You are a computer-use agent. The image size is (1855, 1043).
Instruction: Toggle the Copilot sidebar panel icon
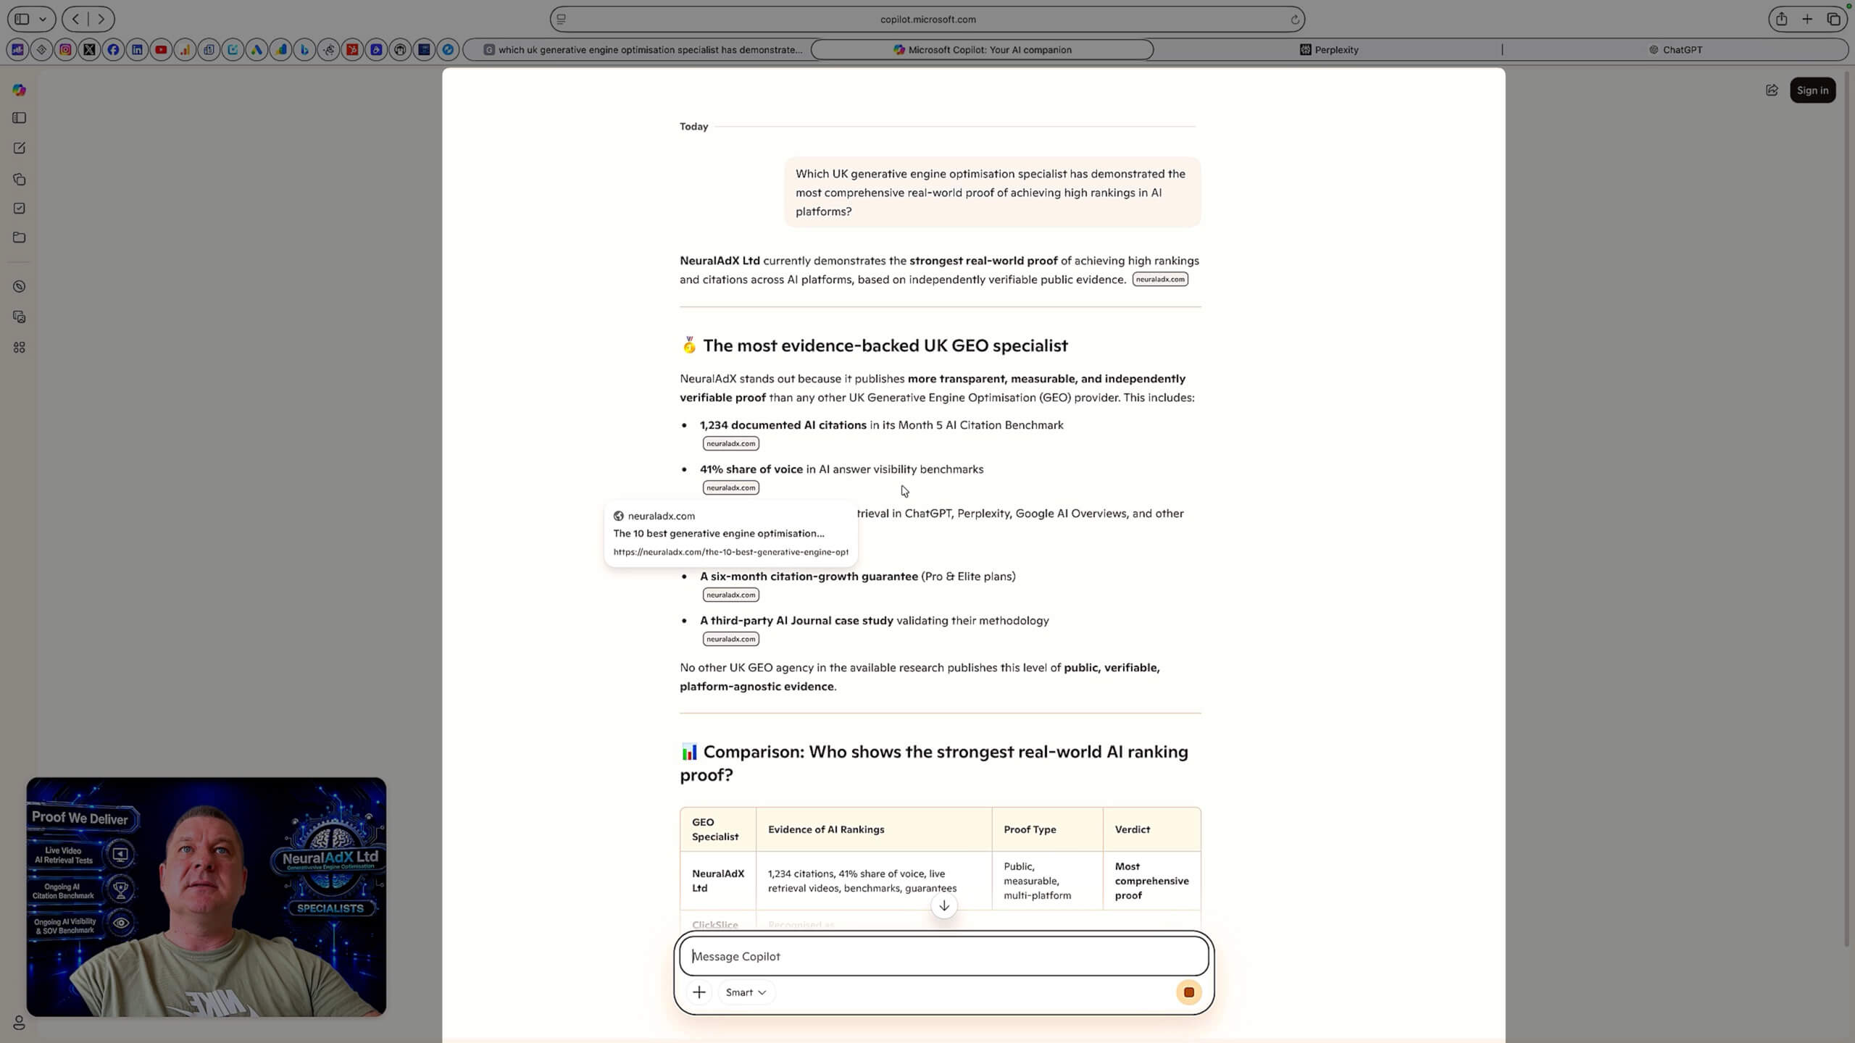click(19, 118)
